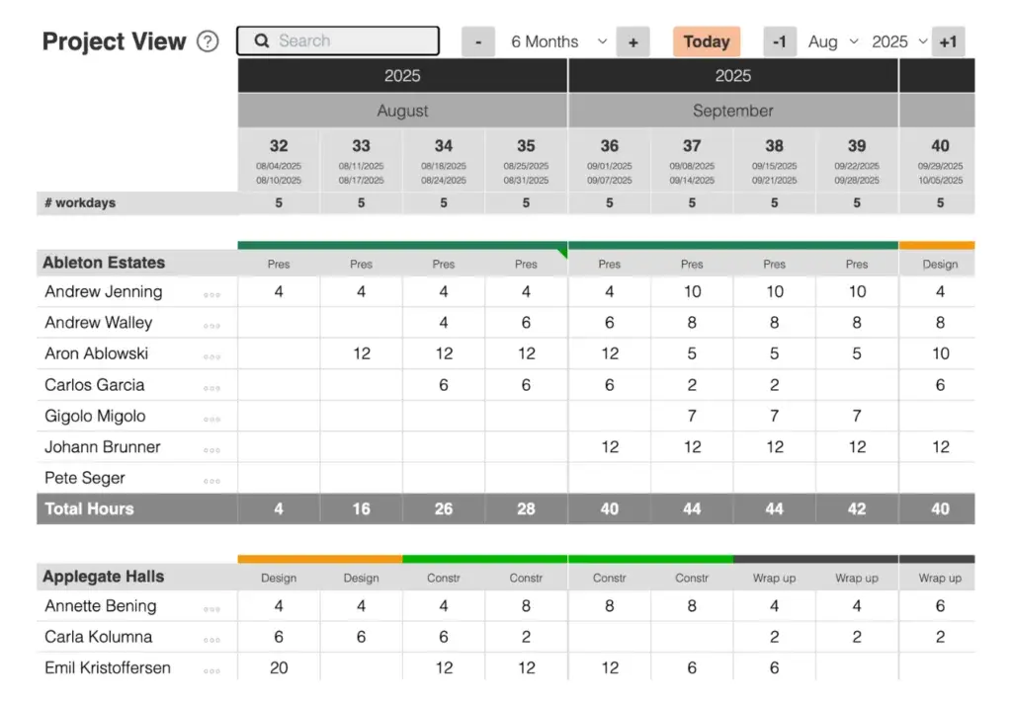Viewport: 1012px width, 701px height.
Task: Click the orange Design phase bar above Applegate Halls
Action: pyautogui.click(x=318, y=558)
